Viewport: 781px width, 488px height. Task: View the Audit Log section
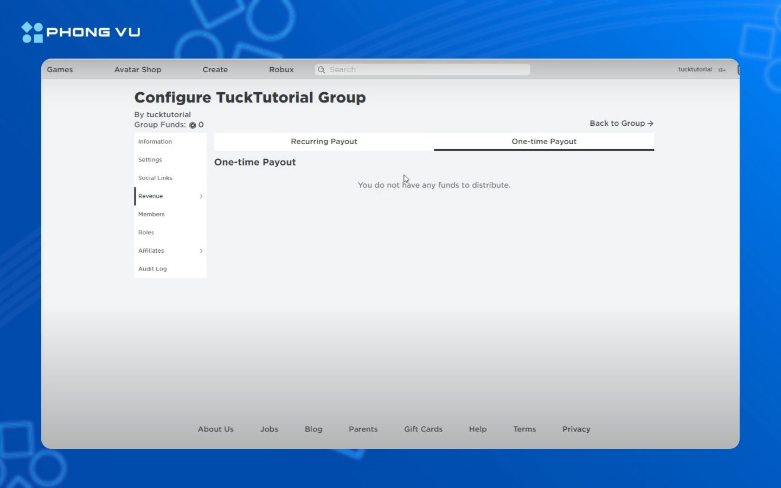[152, 269]
